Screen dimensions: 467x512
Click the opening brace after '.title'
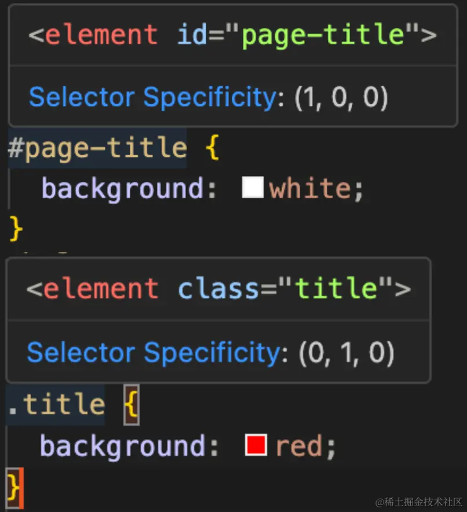tap(132, 405)
